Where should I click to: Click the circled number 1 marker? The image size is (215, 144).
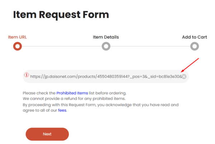point(26,75)
